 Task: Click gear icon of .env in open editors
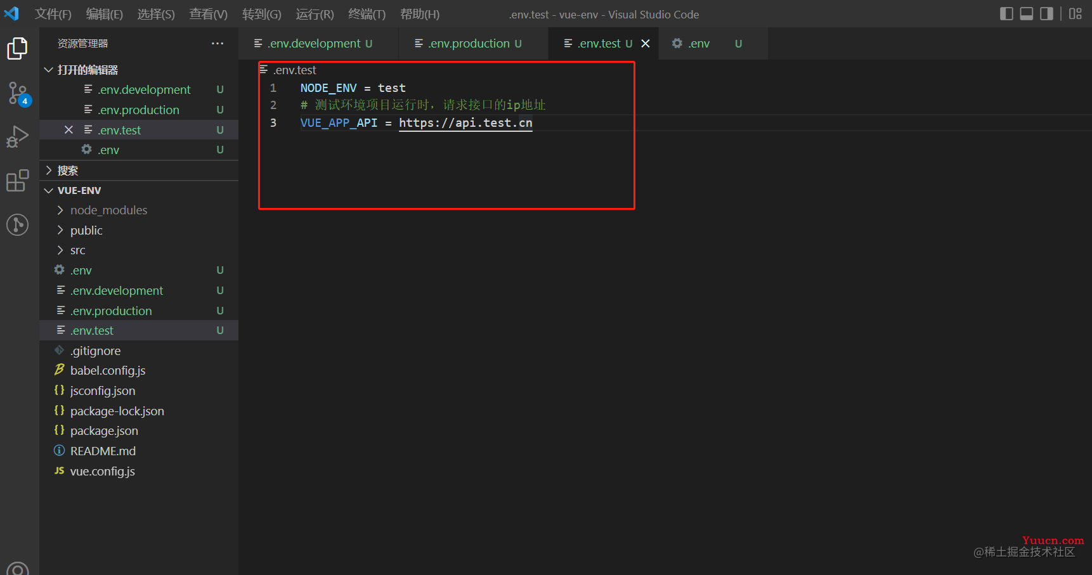tap(87, 149)
